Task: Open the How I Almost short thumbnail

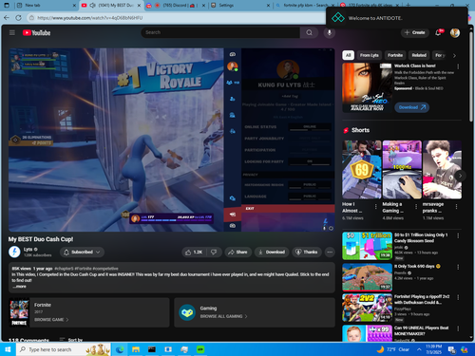Action: click(362, 170)
